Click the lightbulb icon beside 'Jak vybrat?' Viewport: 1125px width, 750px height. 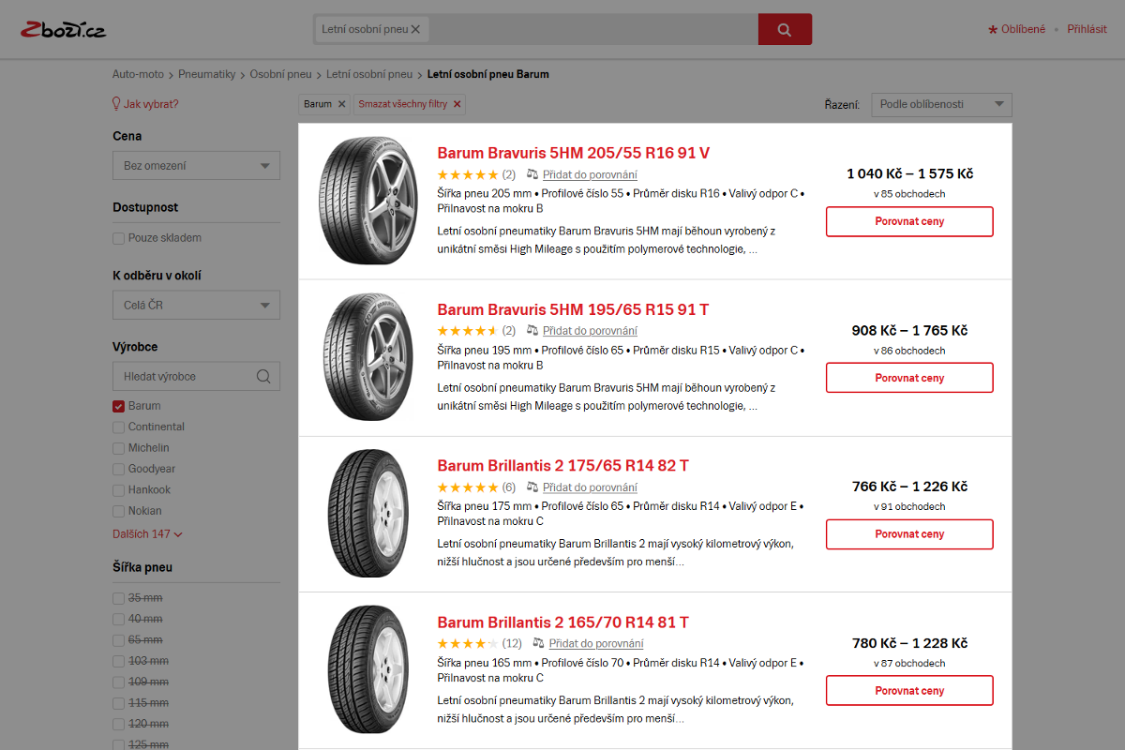click(x=117, y=104)
